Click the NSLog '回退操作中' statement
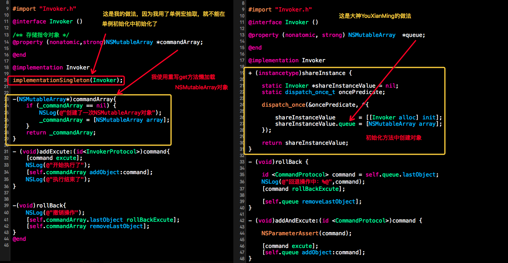Screen dimensions: 508x263 click(313, 182)
